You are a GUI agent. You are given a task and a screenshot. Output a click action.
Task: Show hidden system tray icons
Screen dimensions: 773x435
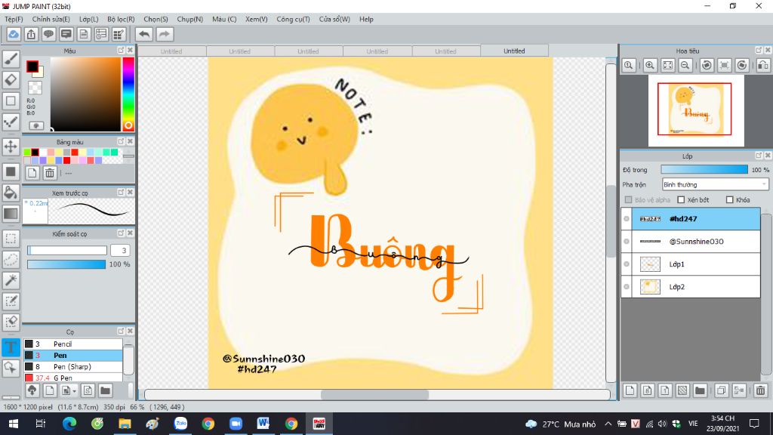(x=608, y=424)
